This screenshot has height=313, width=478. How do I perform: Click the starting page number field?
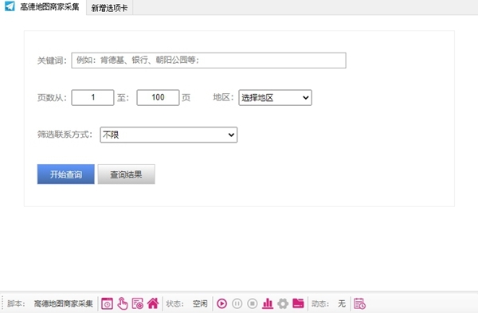click(x=92, y=97)
